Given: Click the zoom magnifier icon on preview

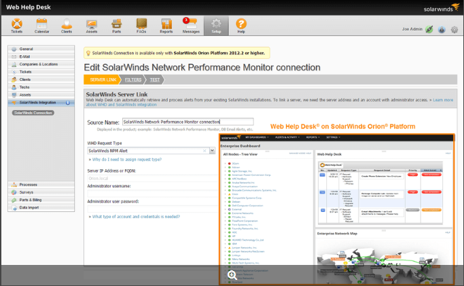Looking at the screenshot, I should click(232, 275).
